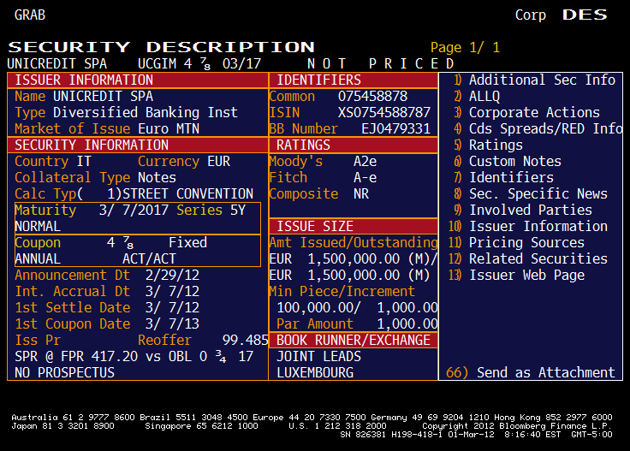The image size is (630, 451).
Task: Select Common code 075458878
Action: [x=373, y=97]
